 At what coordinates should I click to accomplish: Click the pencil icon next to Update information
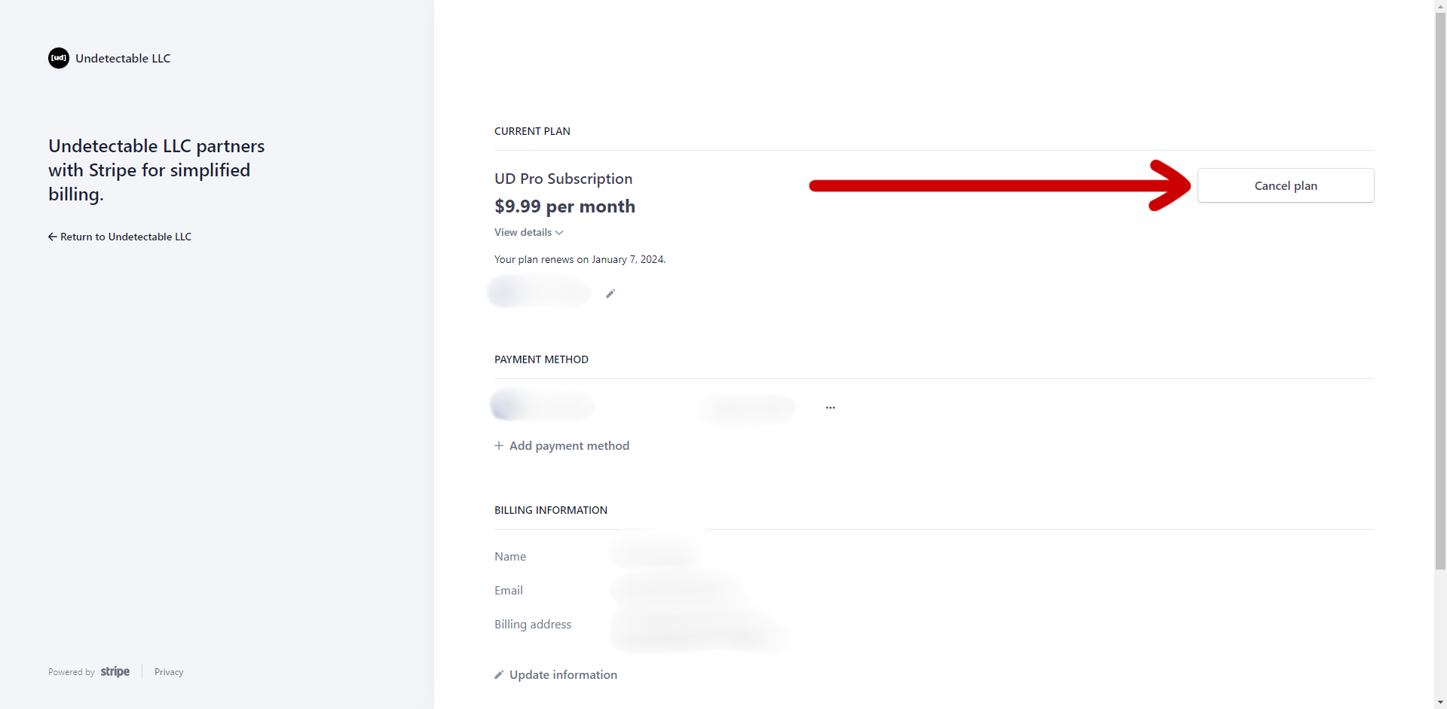(499, 675)
